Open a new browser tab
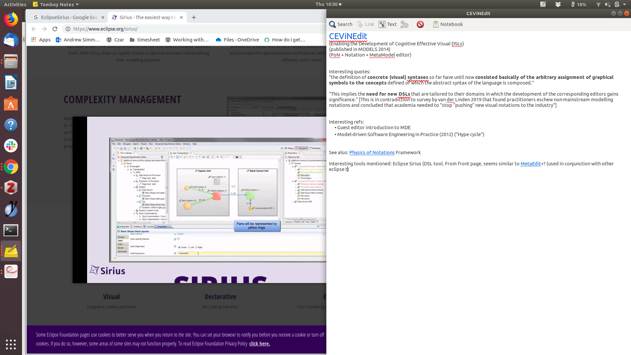Screen dimensions: 631x355 tap(194, 17)
